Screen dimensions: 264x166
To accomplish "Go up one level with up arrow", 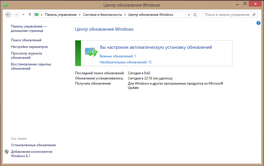I will (30, 15).
